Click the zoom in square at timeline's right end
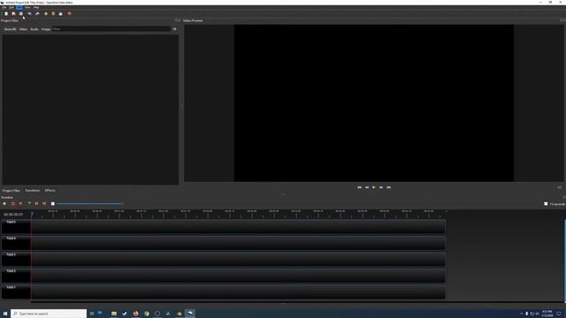The image size is (566, 318). point(546,204)
